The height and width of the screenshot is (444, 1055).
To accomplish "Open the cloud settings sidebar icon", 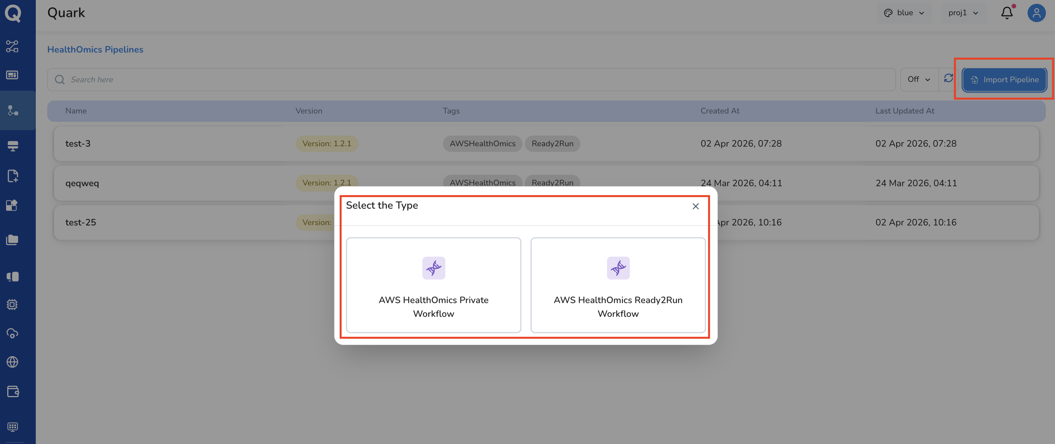I will [12, 334].
